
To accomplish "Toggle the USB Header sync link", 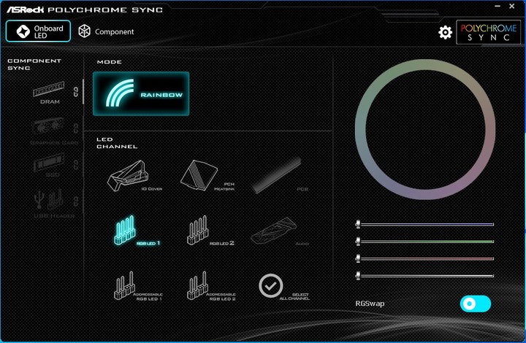I will pos(76,201).
